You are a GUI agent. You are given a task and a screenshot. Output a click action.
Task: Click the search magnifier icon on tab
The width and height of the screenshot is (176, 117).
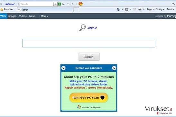pos(19,10)
